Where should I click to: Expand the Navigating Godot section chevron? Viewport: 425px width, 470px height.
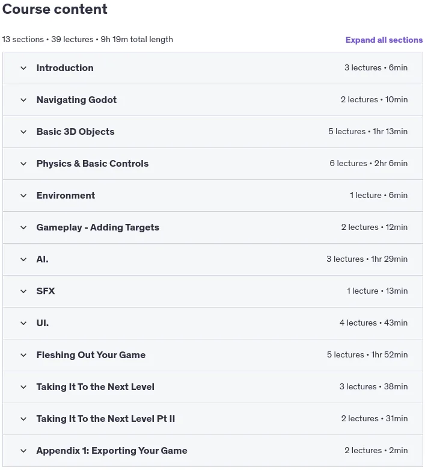(23, 100)
